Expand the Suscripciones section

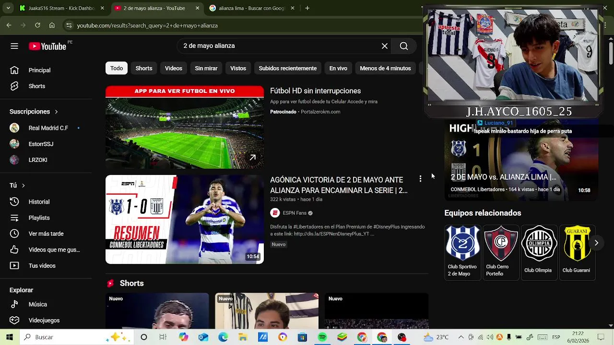click(34, 112)
